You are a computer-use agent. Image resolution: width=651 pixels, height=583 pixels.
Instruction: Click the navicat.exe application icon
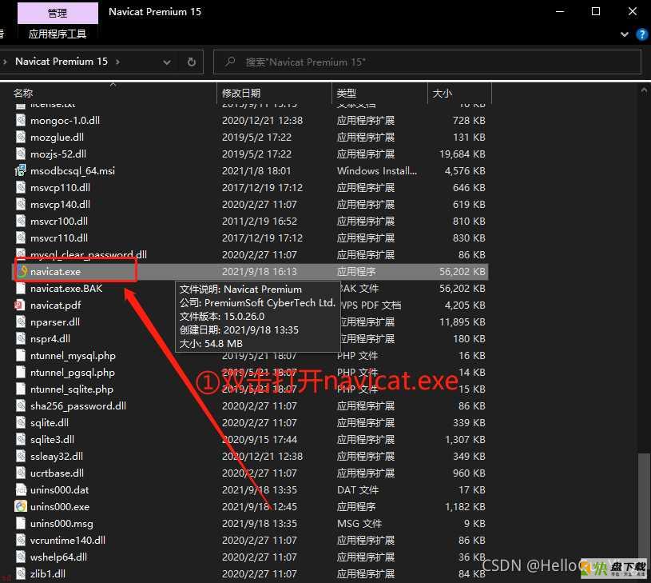22,272
